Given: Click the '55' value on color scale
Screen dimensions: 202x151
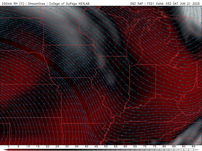Looking at the screenshot, I should pyautogui.click(x=116, y=146).
